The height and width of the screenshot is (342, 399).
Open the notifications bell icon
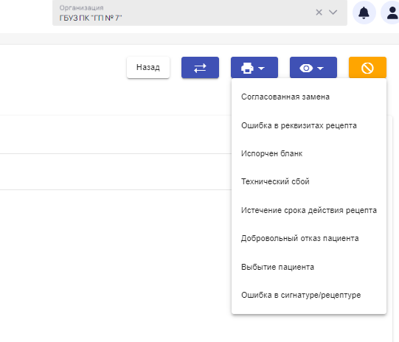pyautogui.click(x=364, y=13)
